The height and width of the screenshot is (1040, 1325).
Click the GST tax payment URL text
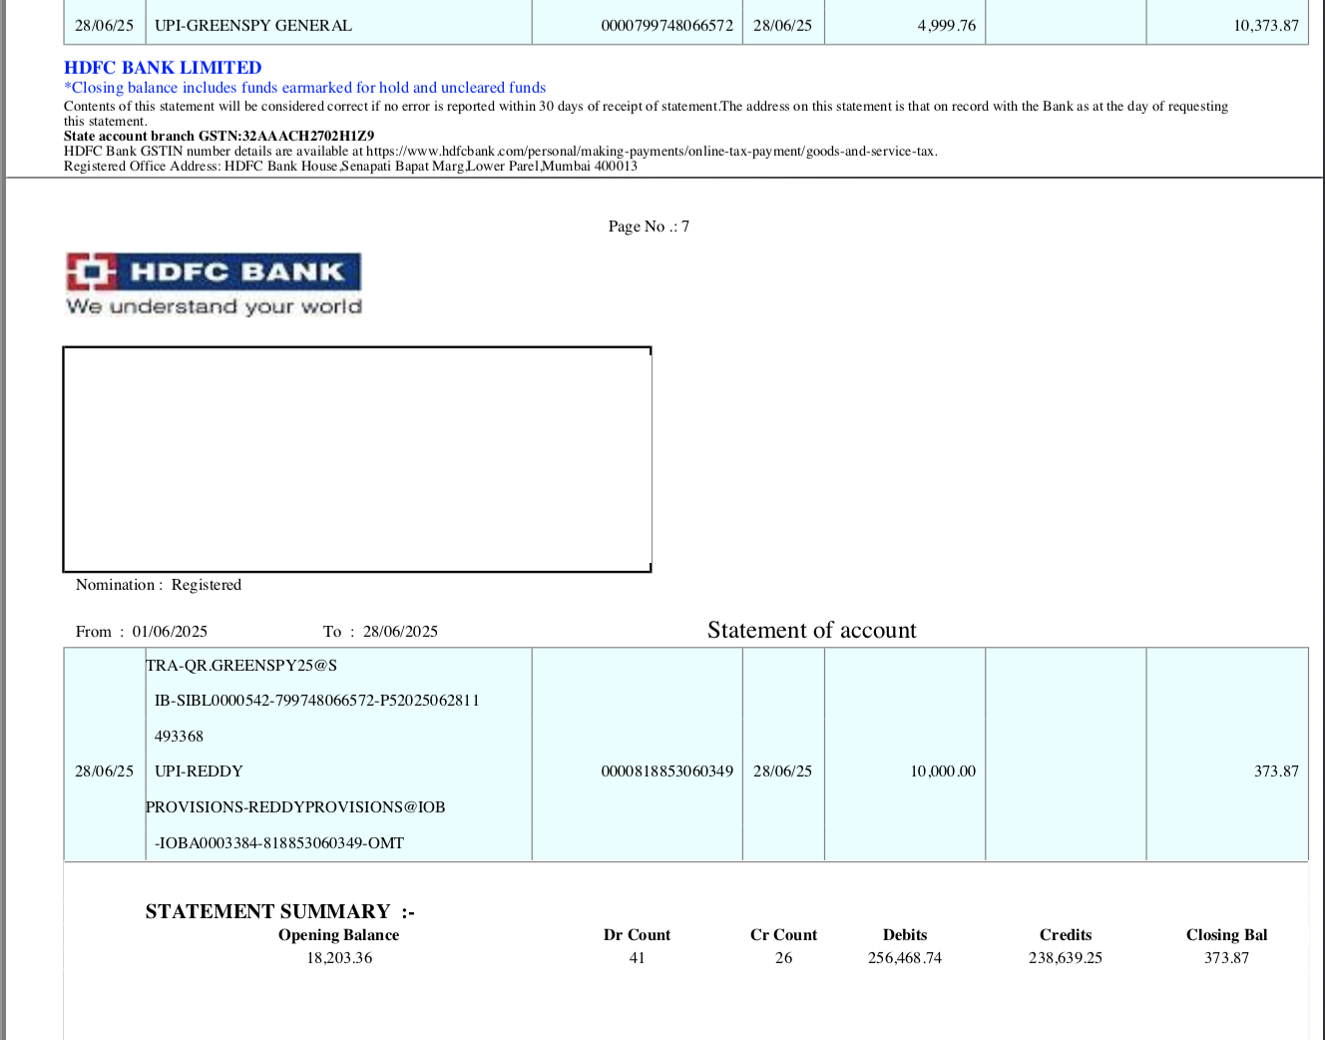pyautogui.click(x=652, y=152)
